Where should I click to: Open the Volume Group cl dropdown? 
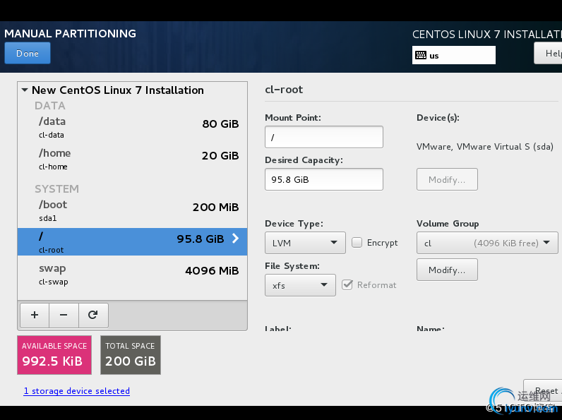pyautogui.click(x=487, y=243)
